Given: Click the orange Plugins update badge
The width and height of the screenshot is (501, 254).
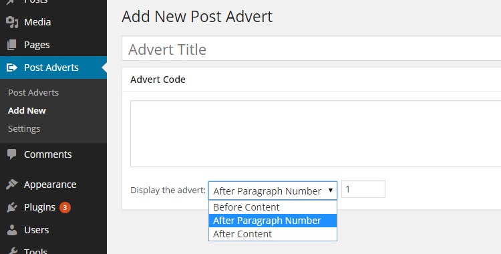Looking at the screenshot, I should [65, 208].
